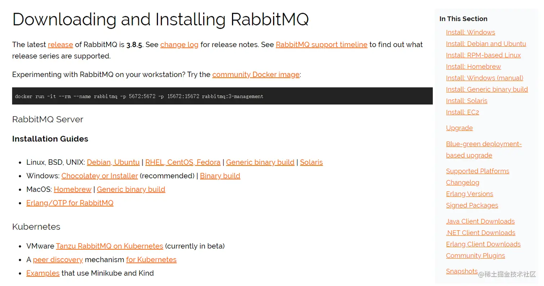The image size is (544, 286).
Task: Open the 'RHEL, CentOS, Fedora' guide link
Action: (183, 162)
